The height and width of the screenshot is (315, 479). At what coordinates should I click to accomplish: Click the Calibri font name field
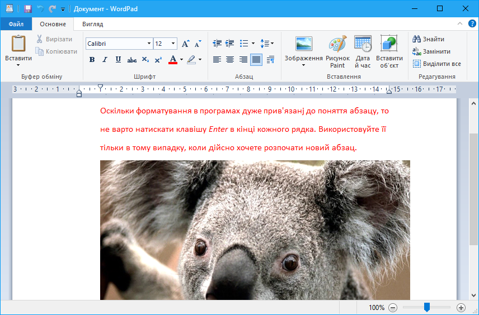tap(116, 44)
